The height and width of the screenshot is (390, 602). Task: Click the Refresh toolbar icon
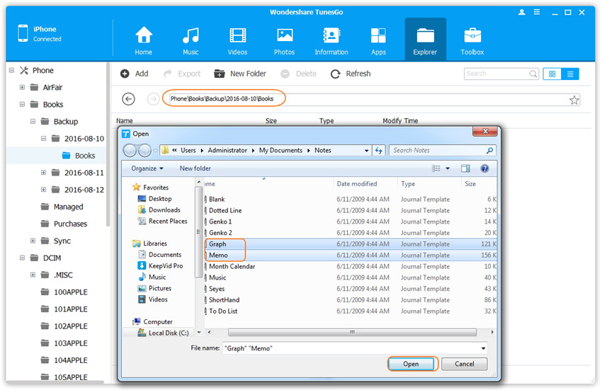[x=335, y=74]
